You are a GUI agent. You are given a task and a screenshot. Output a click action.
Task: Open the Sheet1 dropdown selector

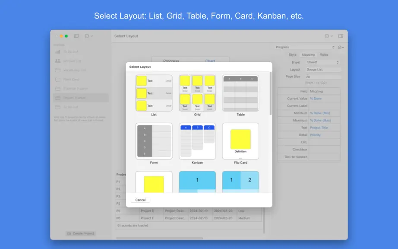[322, 62]
